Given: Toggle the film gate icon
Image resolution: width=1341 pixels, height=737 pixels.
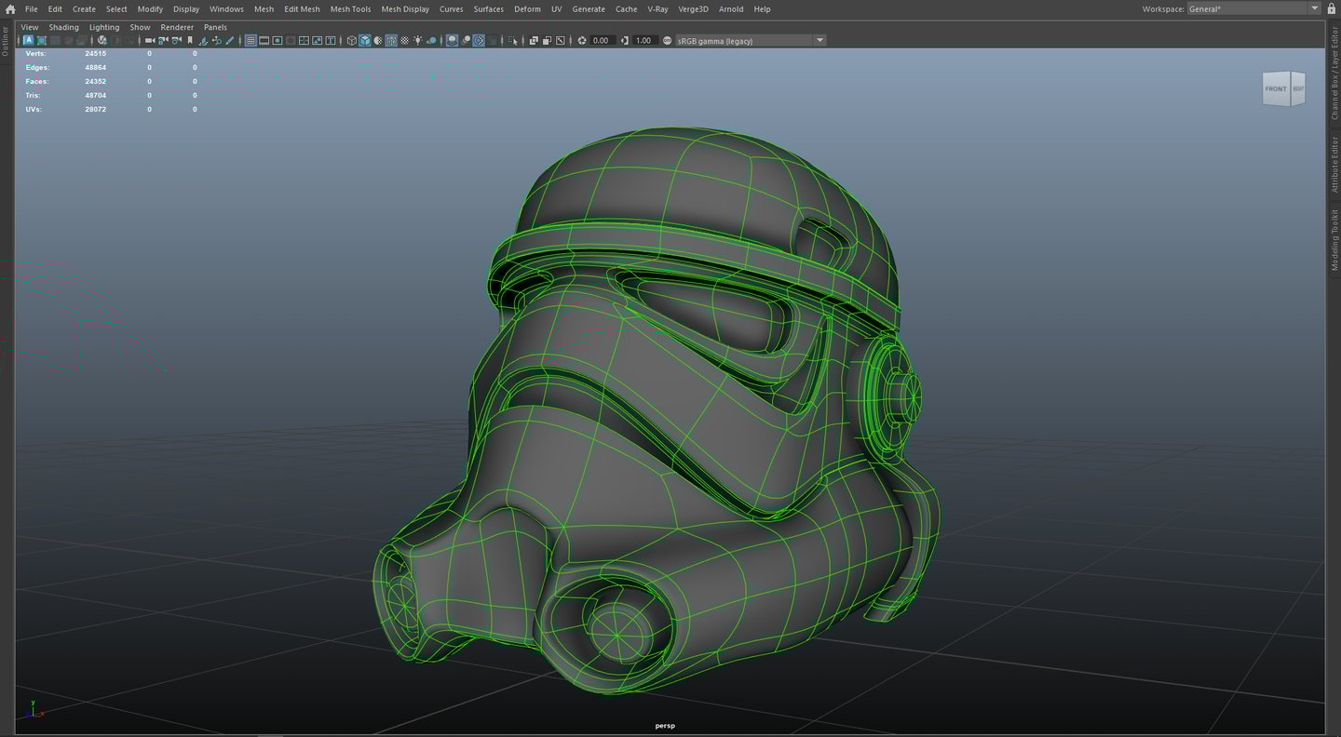Looking at the screenshot, I should pos(264,41).
